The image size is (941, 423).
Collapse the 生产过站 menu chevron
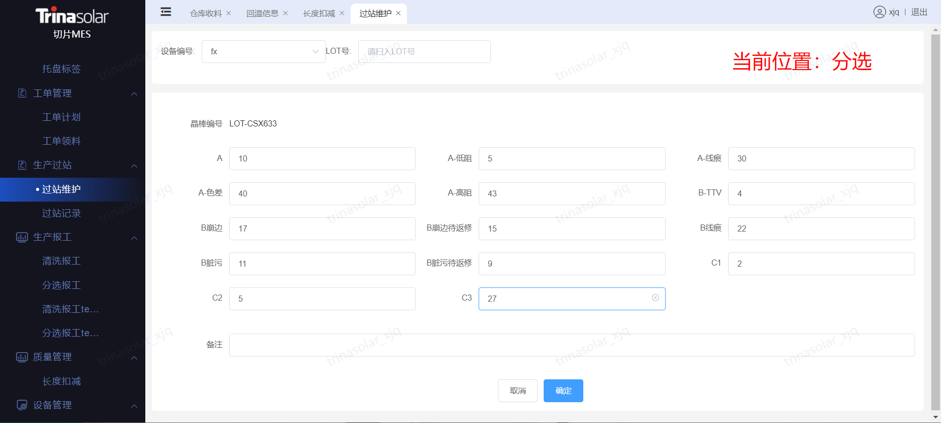click(134, 166)
